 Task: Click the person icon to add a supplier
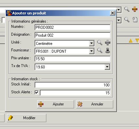(x=108, y=50)
